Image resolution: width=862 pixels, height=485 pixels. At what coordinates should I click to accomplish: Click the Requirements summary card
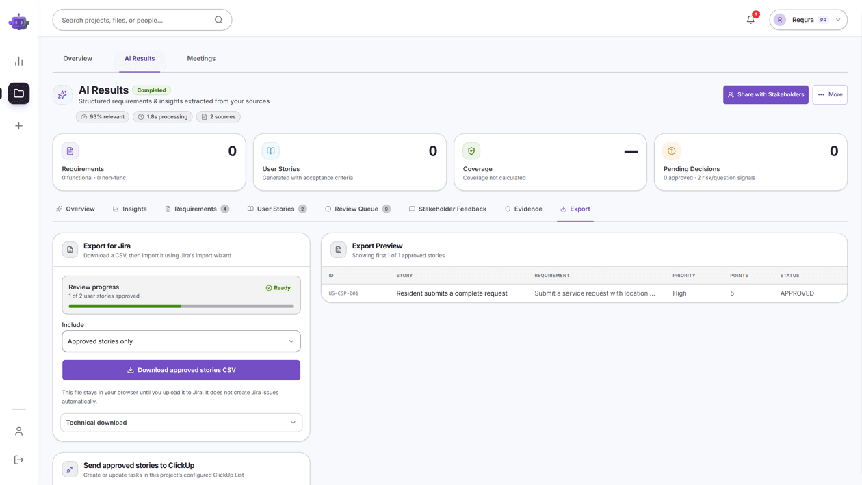click(149, 162)
